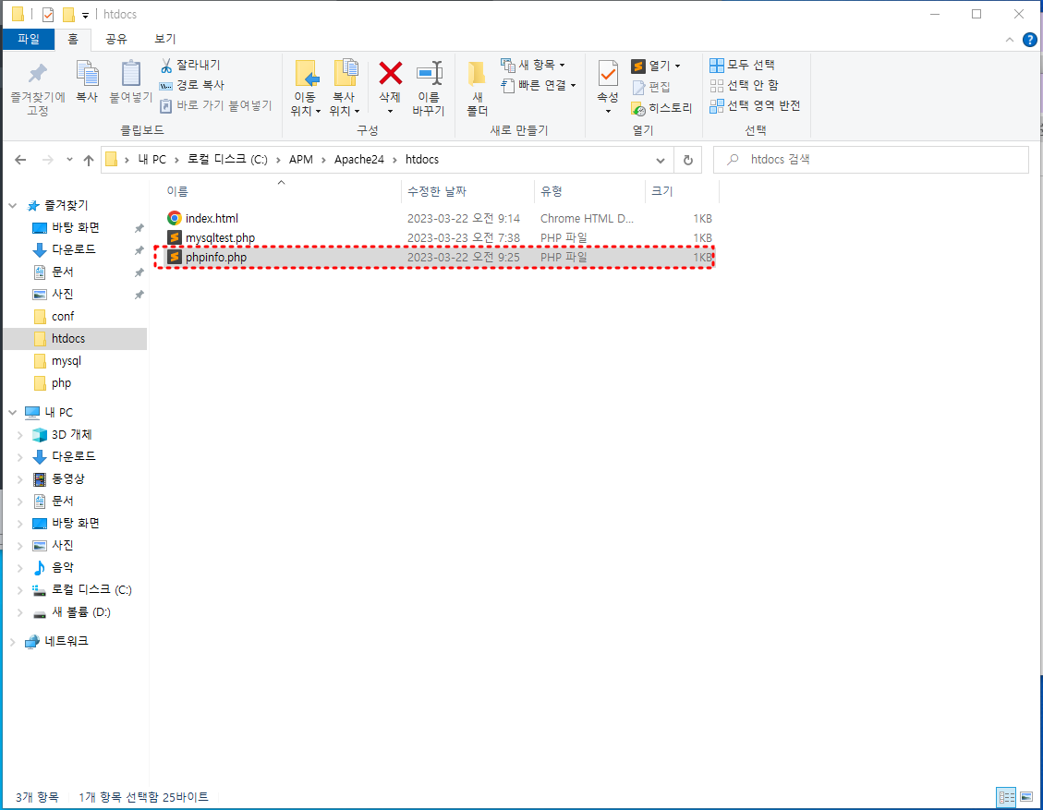Click the Rename (이름 바꾸기) icon

[x=429, y=89]
